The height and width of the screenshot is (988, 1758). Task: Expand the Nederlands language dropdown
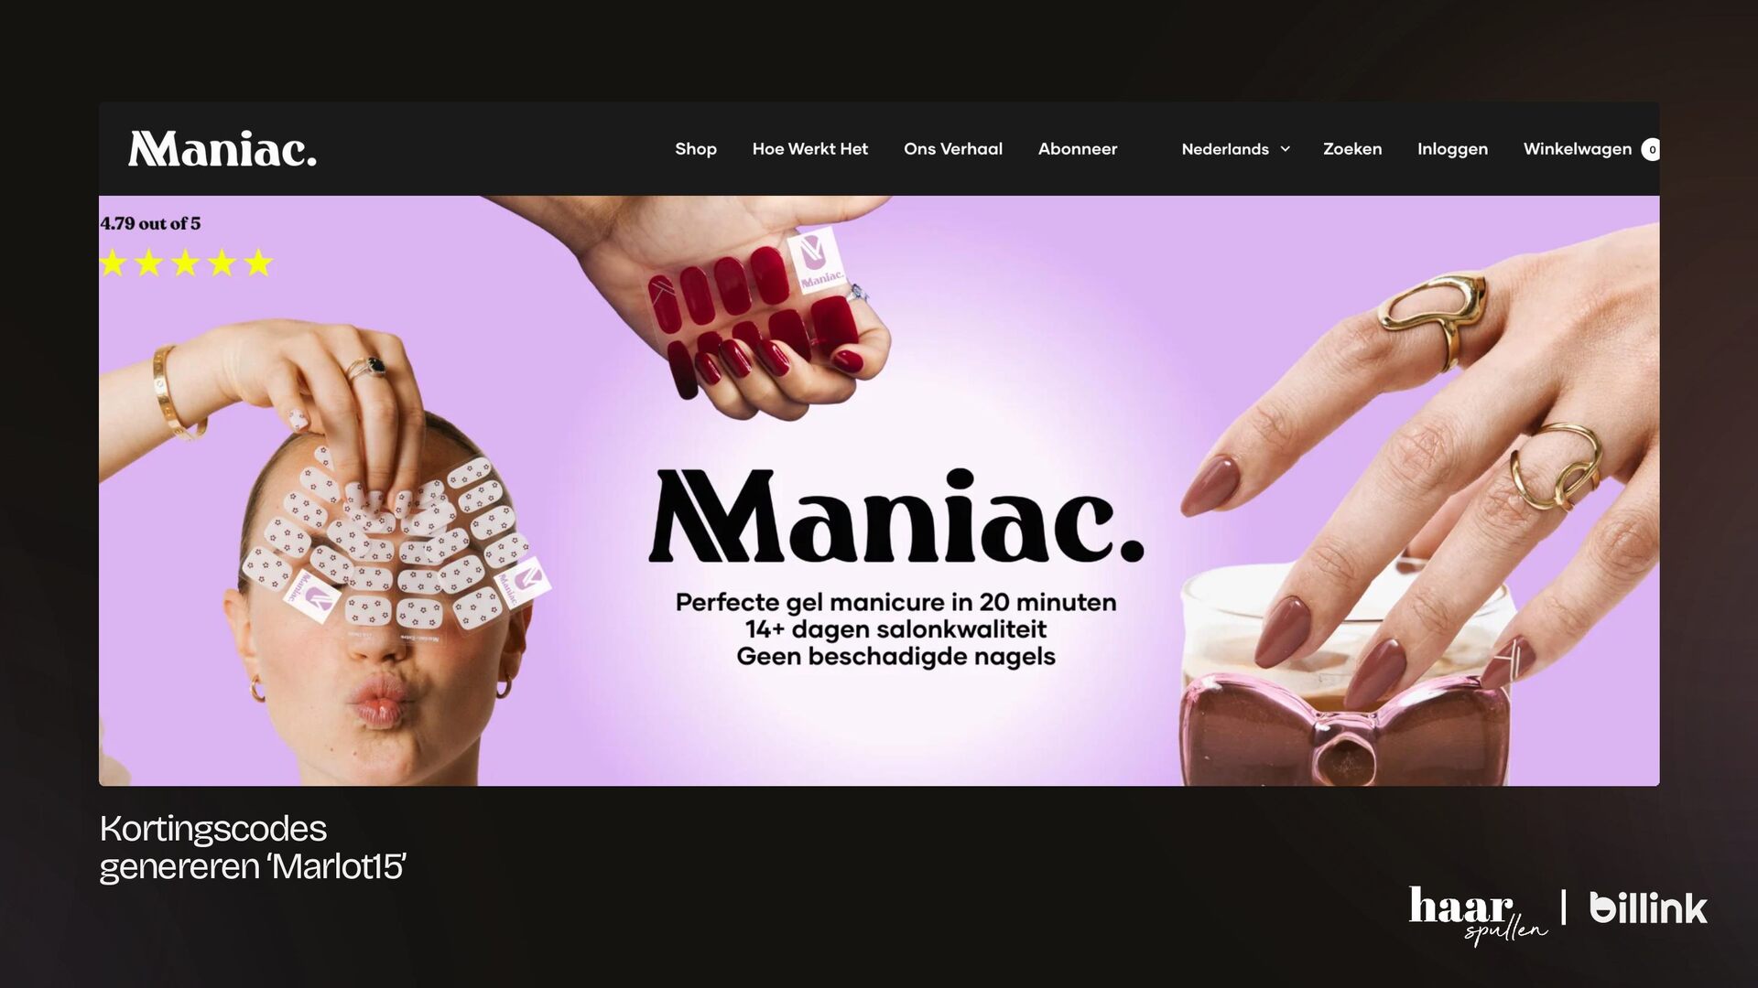tap(1235, 149)
